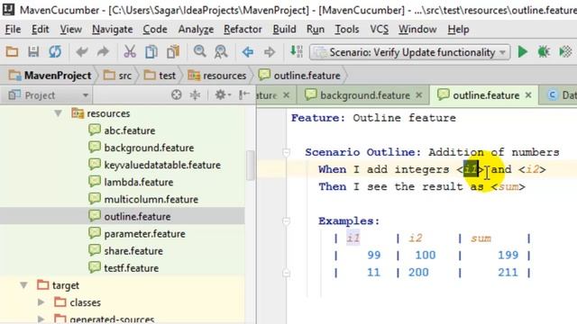This screenshot has width=577, height=324.
Task: Close the partially hidden leftmost editor tab
Action: 287,95
